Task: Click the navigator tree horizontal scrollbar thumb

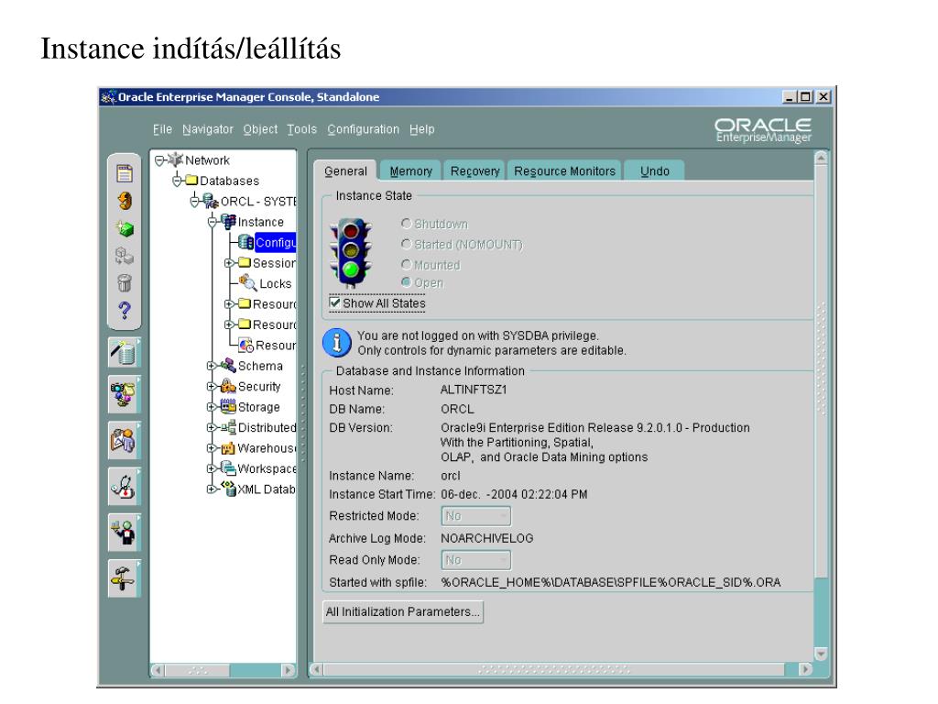Action: coord(198,670)
